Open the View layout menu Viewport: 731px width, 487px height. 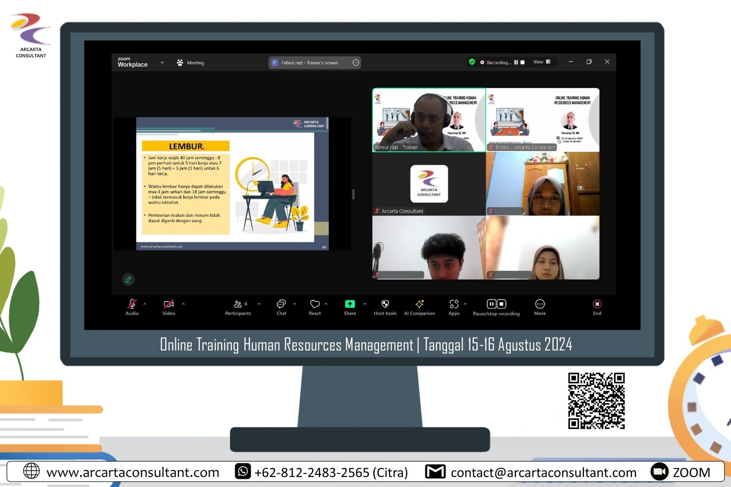tap(542, 62)
